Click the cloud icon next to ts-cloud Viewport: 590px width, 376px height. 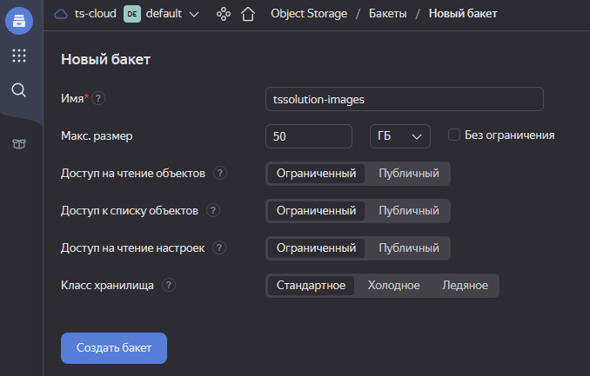point(61,14)
